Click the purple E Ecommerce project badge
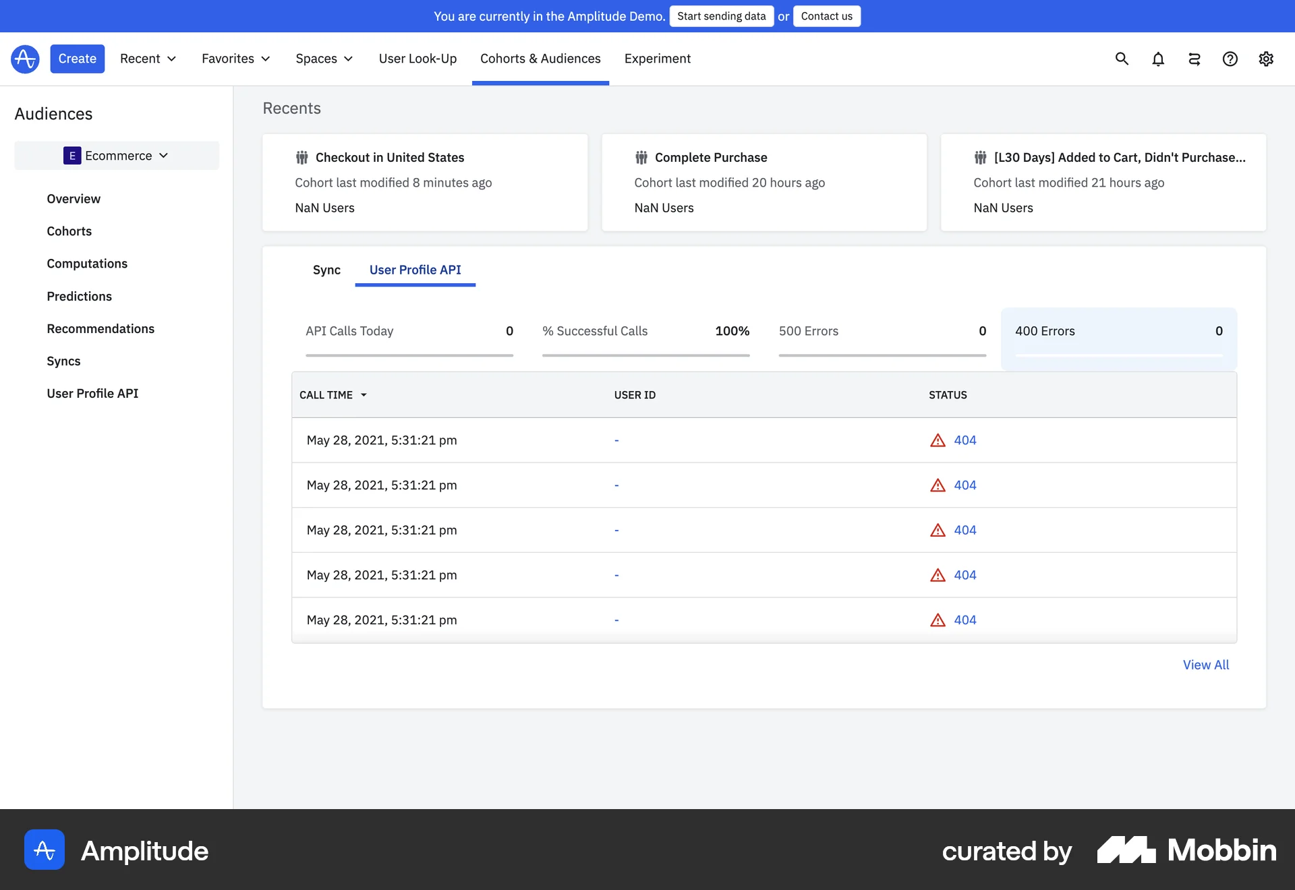Viewport: 1295px width, 890px height. (x=72, y=156)
